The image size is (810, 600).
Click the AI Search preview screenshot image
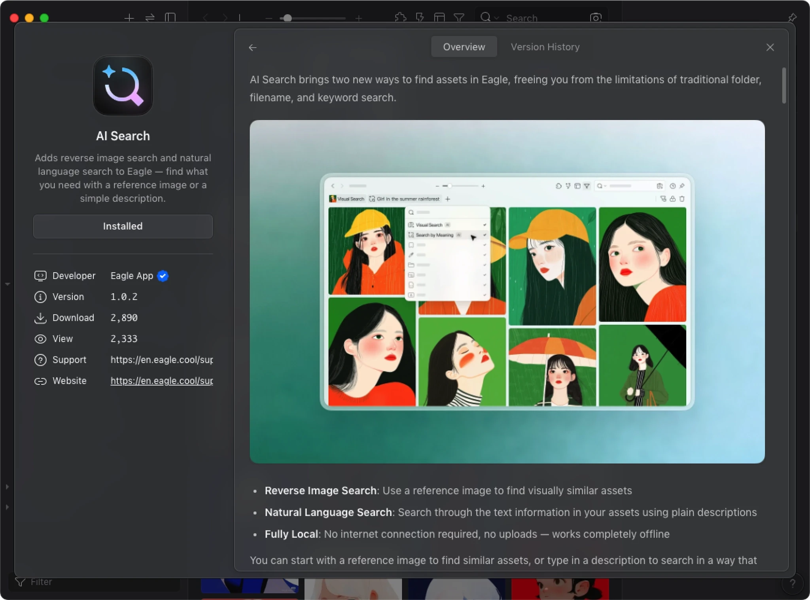coord(507,291)
